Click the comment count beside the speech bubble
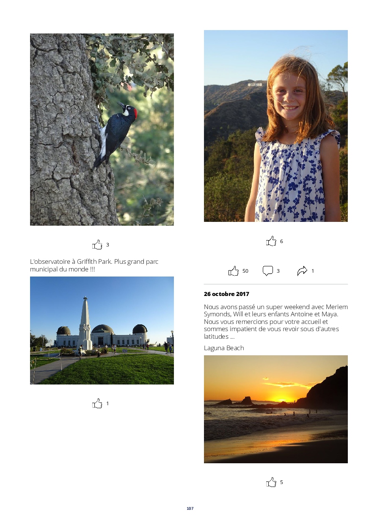The width and height of the screenshot is (380, 520). (278, 271)
